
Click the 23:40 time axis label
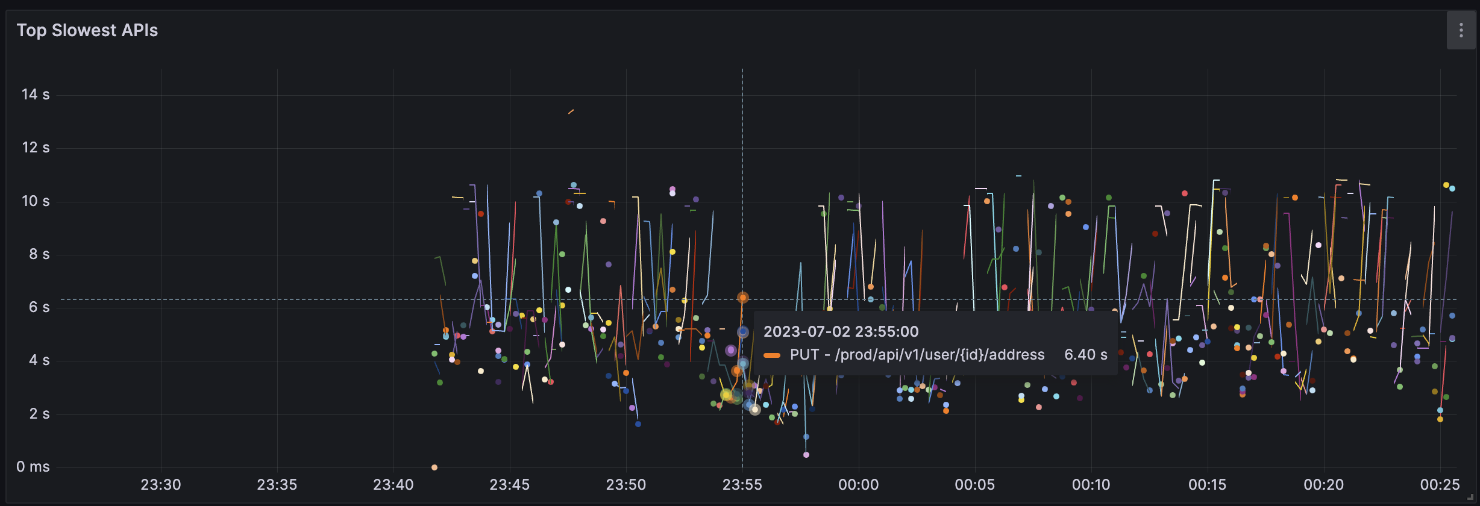pos(394,484)
